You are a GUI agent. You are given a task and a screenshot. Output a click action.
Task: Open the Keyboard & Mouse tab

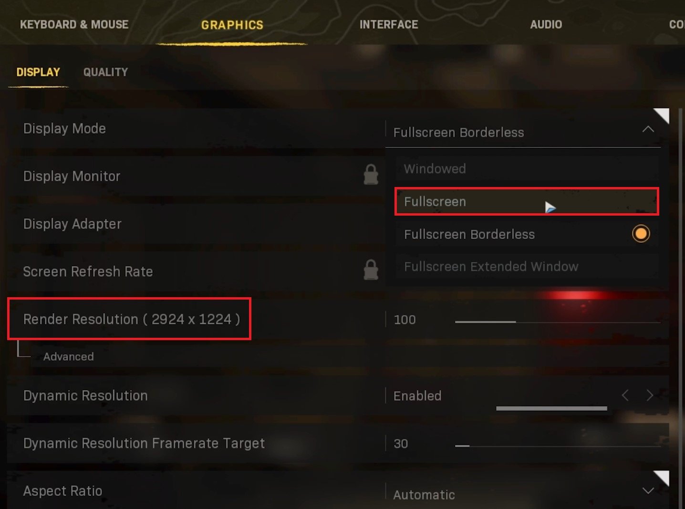(x=74, y=24)
